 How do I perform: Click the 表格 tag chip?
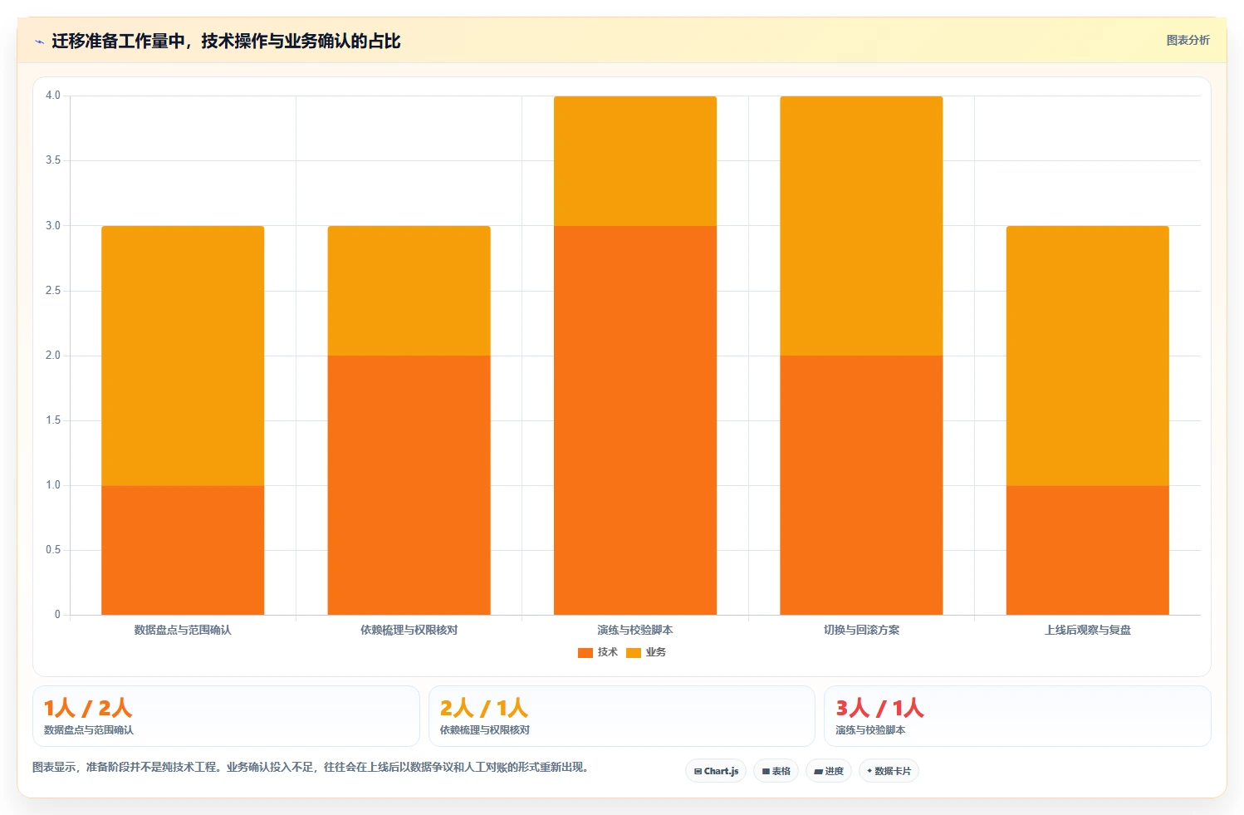776,771
